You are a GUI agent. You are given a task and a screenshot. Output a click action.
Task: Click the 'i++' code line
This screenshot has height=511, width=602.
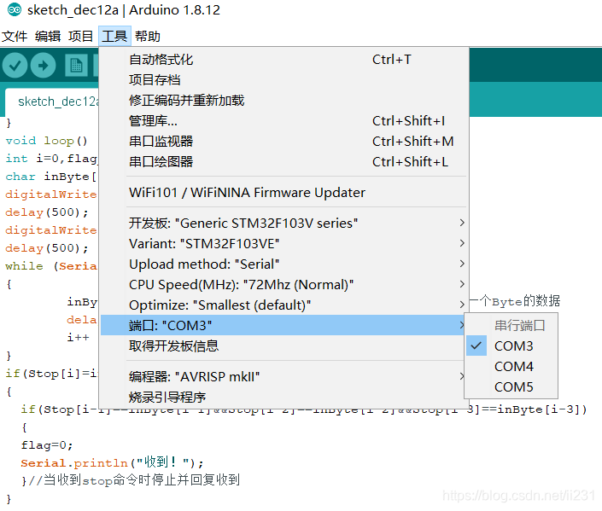(x=78, y=338)
